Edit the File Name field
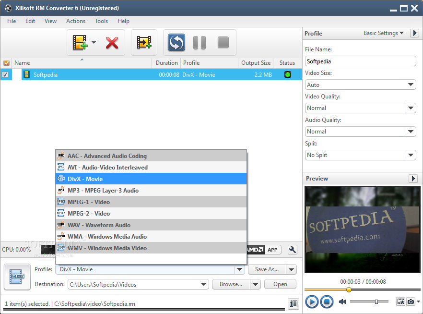Screen dimensions: 423x314 (x=361, y=61)
